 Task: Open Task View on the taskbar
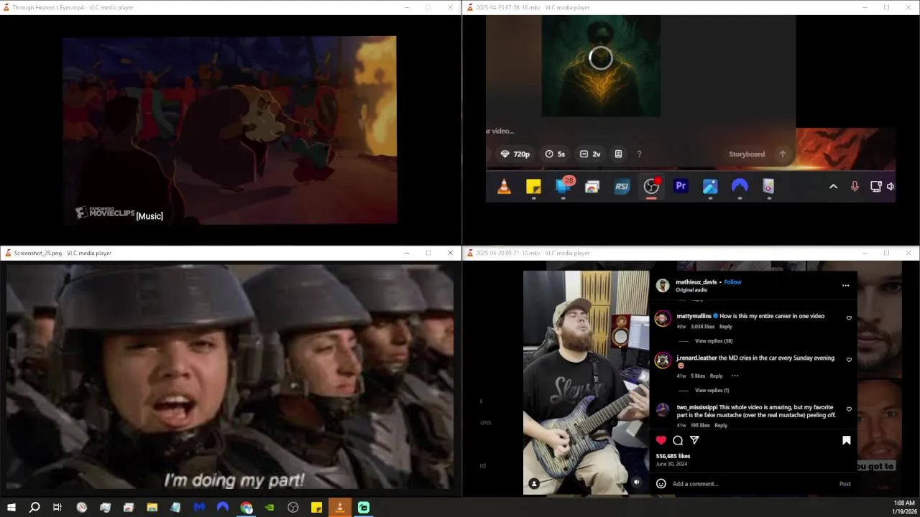pyautogui.click(x=57, y=508)
